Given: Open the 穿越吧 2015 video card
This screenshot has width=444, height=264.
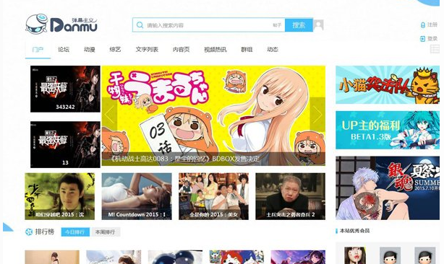Looking at the screenshot, I should pos(60,196).
